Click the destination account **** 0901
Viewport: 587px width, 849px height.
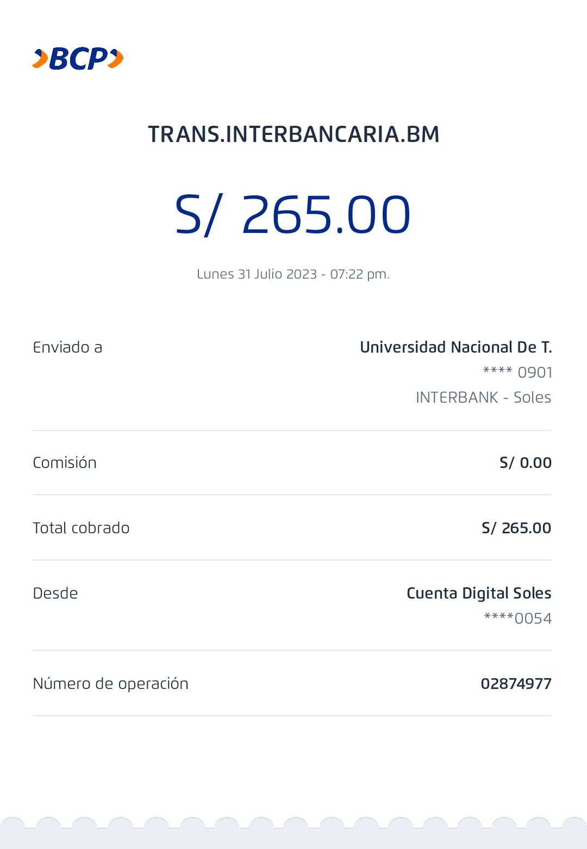pos(517,372)
